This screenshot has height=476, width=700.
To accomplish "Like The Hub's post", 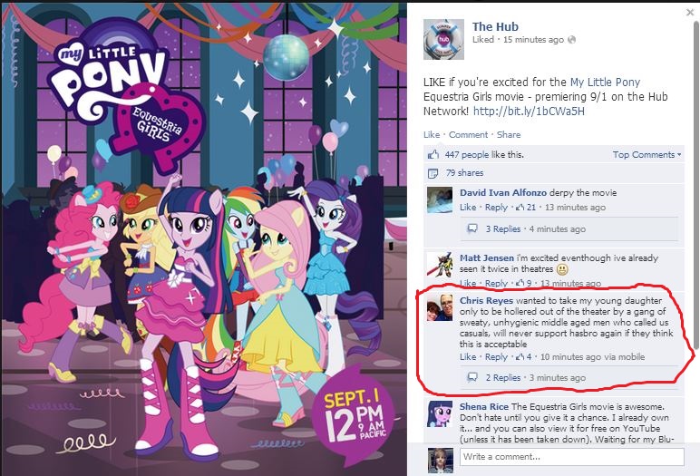I will (432, 134).
